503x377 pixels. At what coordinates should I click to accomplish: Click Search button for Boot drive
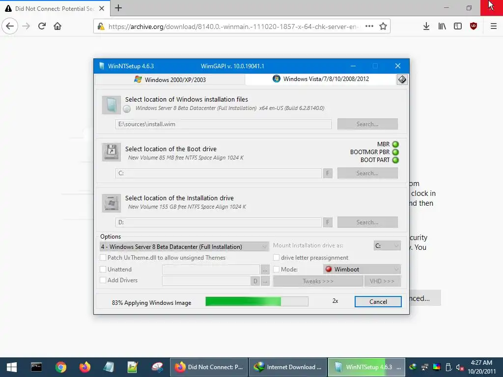pyautogui.click(x=367, y=173)
